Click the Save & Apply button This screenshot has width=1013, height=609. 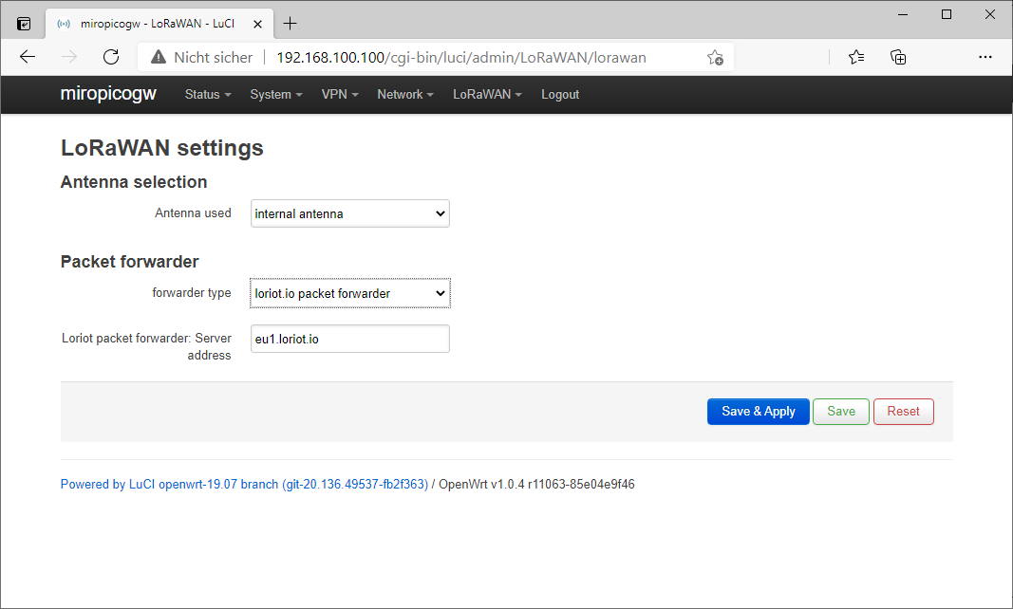click(758, 412)
